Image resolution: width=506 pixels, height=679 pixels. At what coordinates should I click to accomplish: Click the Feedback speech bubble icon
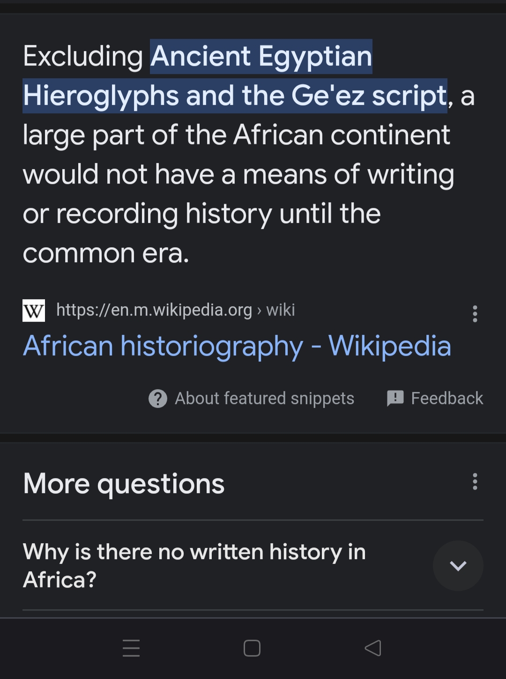pyautogui.click(x=395, y=398)
